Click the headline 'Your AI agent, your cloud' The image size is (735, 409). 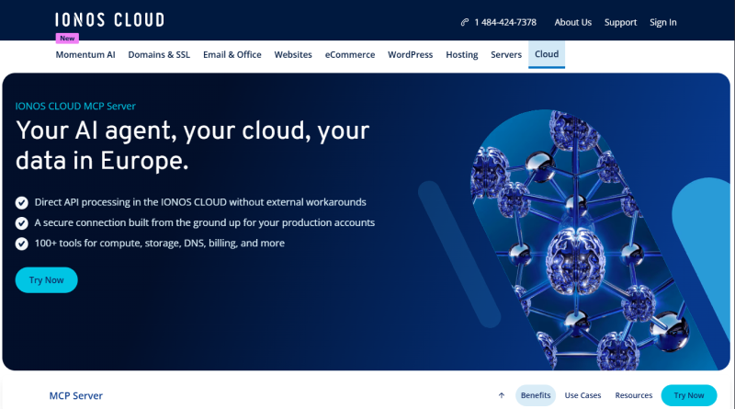tap(192, 145)
